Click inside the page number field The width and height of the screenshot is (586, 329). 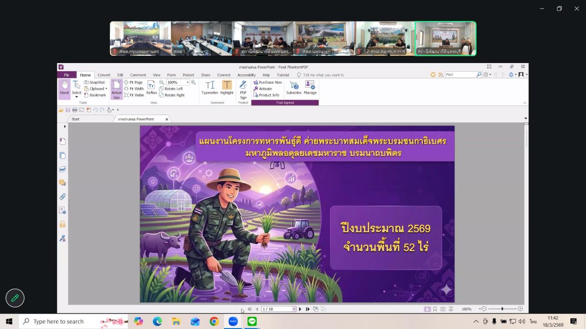pos(275,309)
